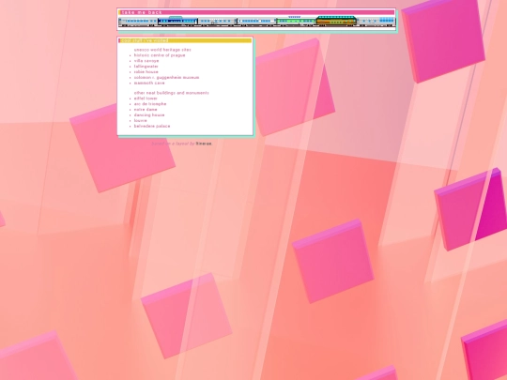Click the 'mammoth cave' list item
Viewport: 507px width, 380px height.
click(149, 84)
